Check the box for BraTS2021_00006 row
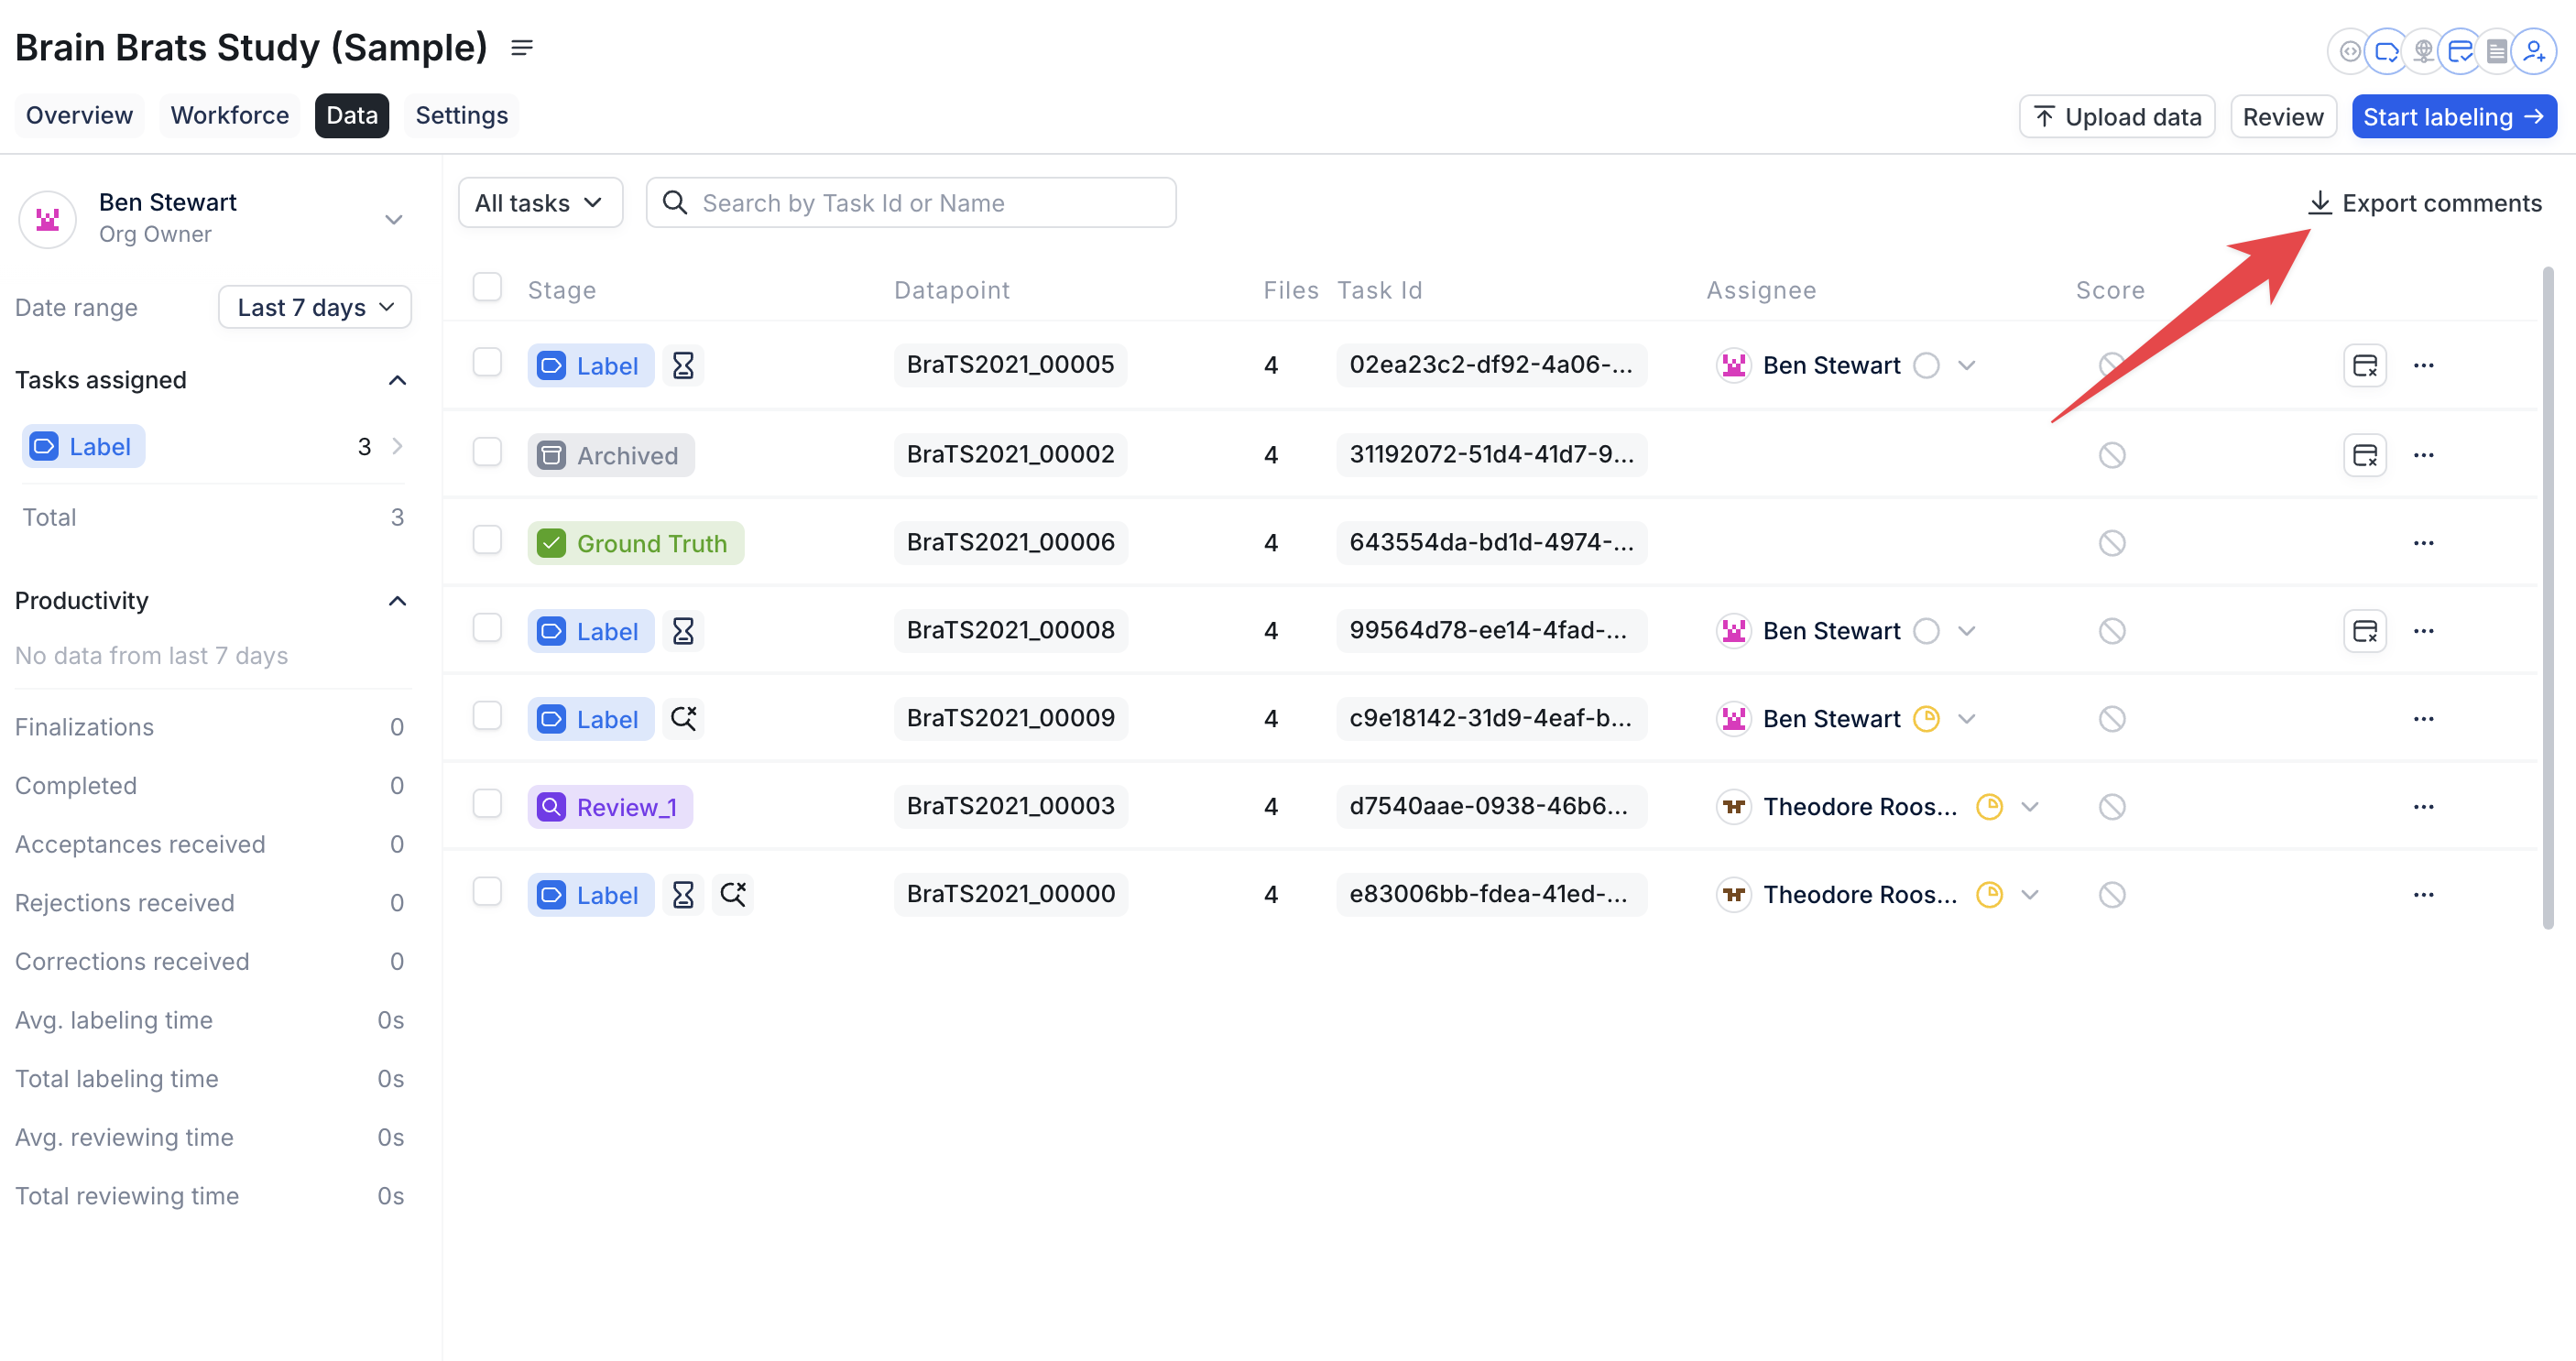The width and height of the screenshot is (2576, 1361). click(487, 540)
